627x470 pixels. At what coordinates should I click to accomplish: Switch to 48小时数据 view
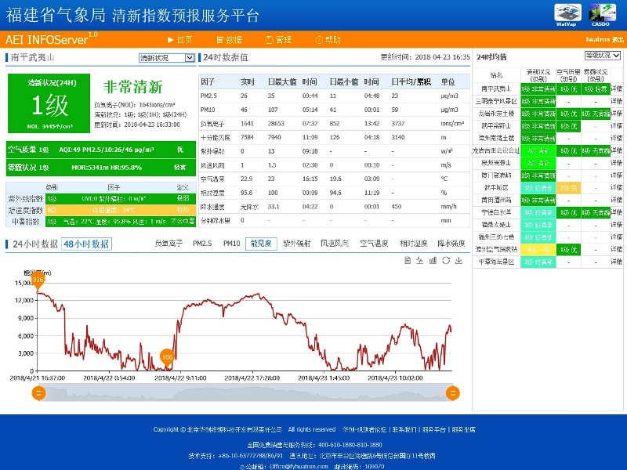[x=86, y=244]
